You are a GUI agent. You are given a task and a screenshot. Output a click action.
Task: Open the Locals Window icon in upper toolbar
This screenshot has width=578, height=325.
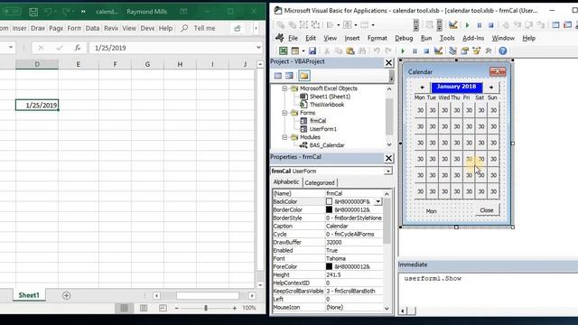555,25
